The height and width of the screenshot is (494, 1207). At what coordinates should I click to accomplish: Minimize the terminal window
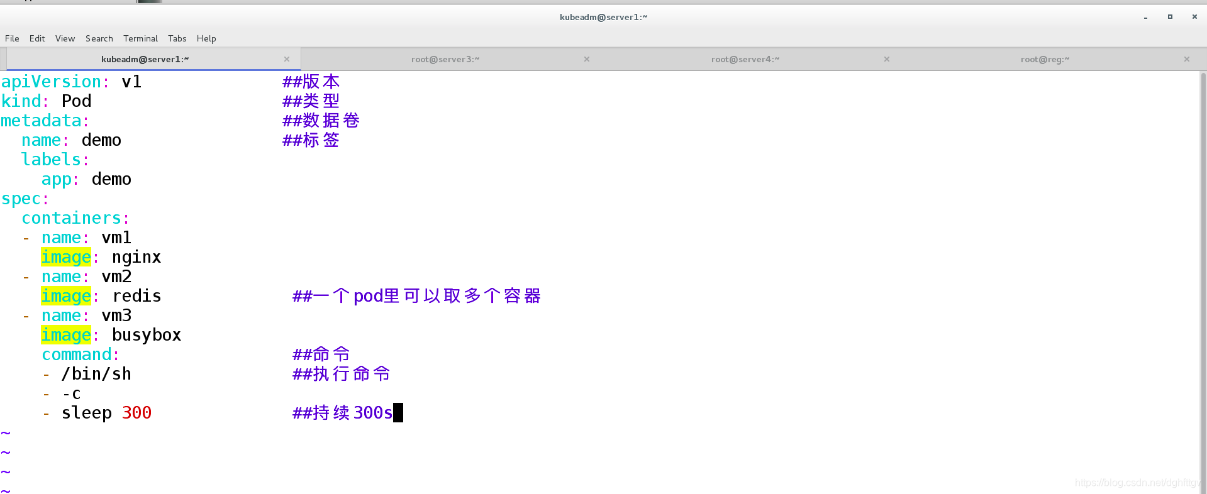pos(1146,17)
